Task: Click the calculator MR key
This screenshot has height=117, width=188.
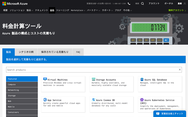Action: point(153,40)
